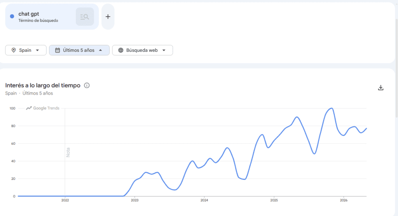Click the calendar icon in time range filter
Screen dimensions: 398x216
[x=58, y=50]
